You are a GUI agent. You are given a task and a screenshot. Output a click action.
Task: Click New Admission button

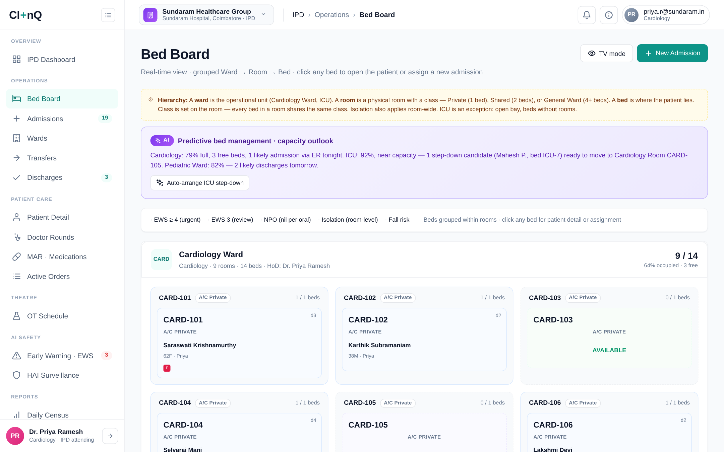coord(672,53)
